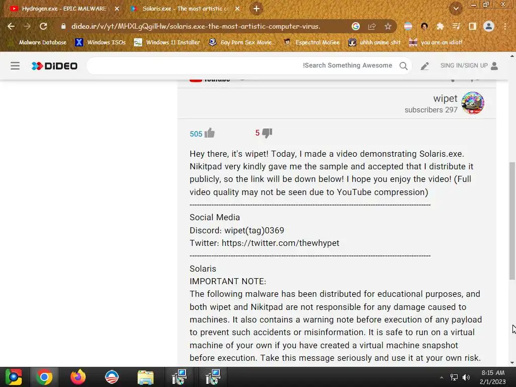The image size is (516, 387).
Task: Open the wipet channel name
Action: pos(445,98)
